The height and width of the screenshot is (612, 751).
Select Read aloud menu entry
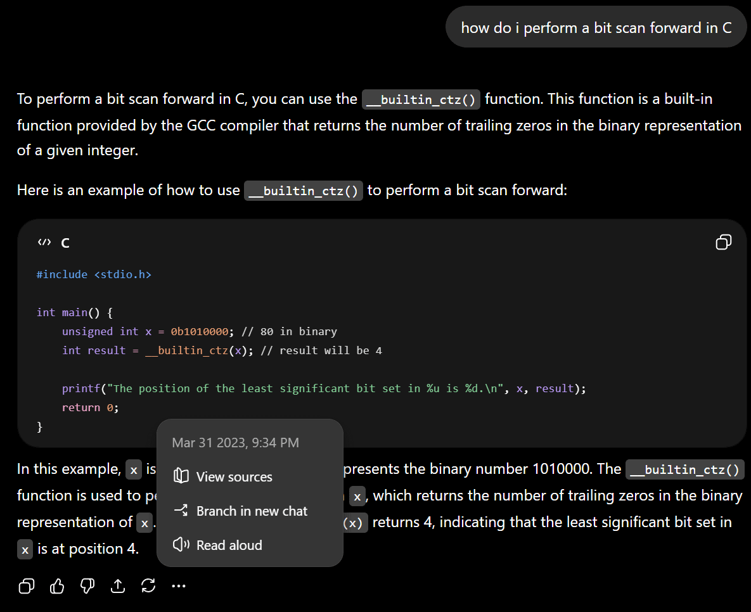(x=250, y=545)
